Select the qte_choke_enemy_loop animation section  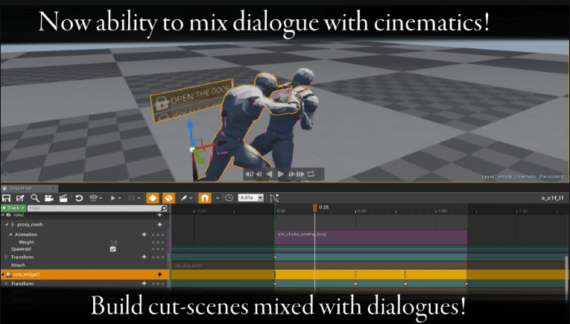pyautogui.click(x=371, y=237)
